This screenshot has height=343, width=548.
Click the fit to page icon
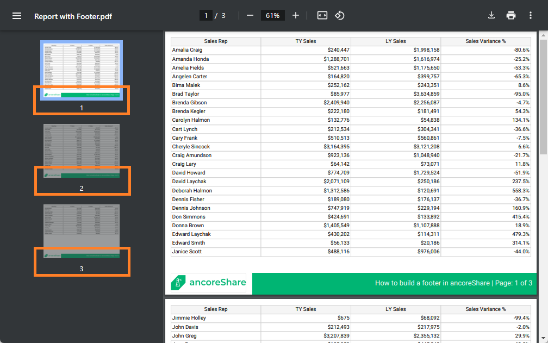click(322, 15)
